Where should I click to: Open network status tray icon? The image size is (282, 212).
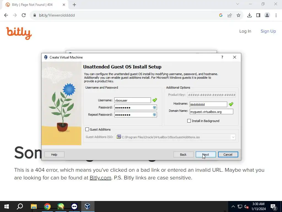[240, 206]
